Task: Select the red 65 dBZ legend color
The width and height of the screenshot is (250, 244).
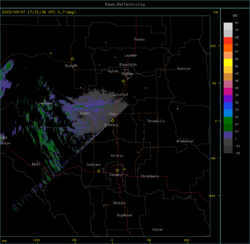Action: point(228,41)
